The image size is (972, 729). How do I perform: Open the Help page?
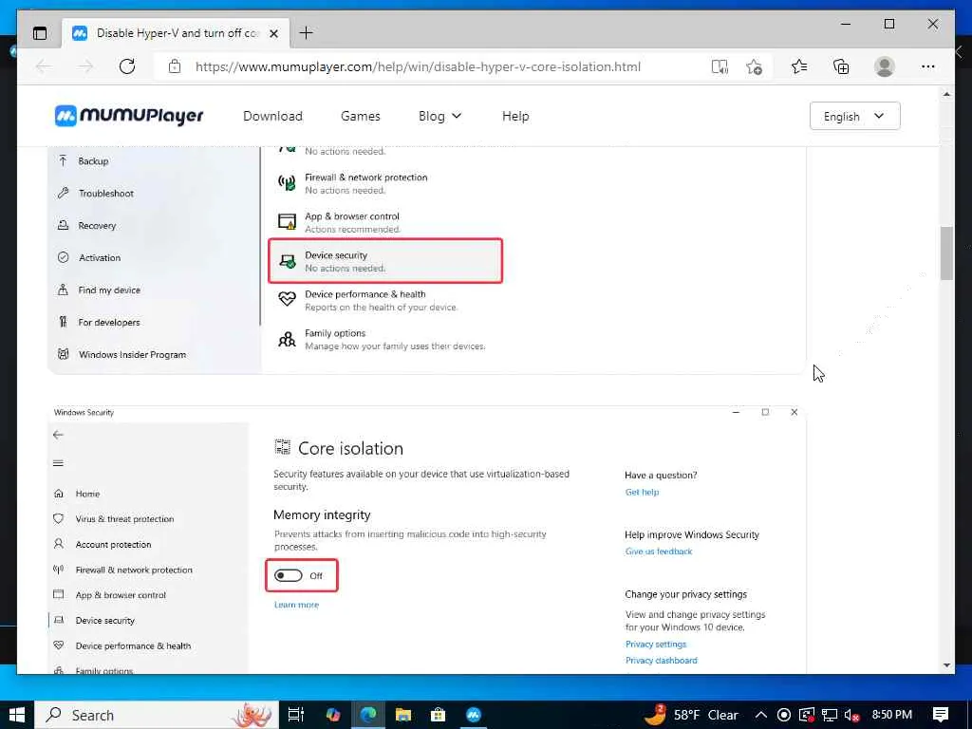click(x=515, y=116)
